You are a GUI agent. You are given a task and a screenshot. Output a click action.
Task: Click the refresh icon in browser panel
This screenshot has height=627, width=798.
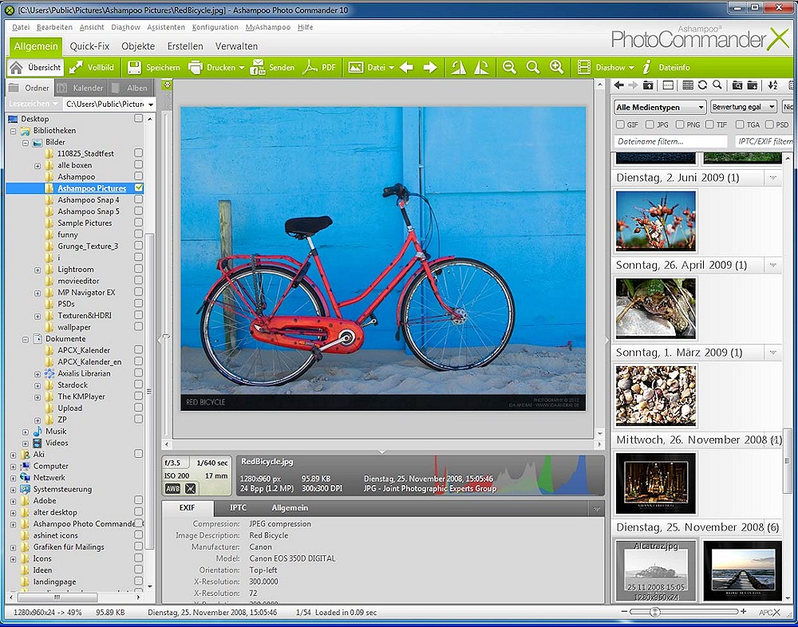(702, 85)
